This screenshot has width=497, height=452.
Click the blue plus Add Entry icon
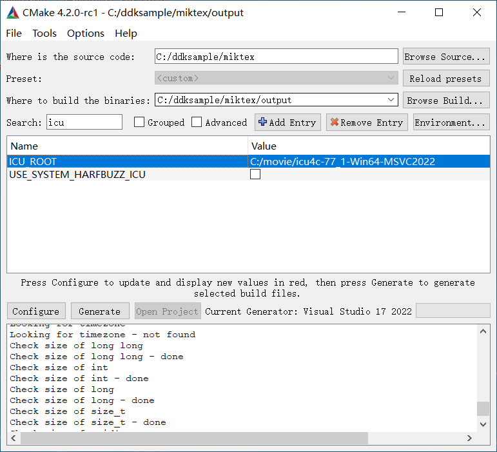coord(262,122)
